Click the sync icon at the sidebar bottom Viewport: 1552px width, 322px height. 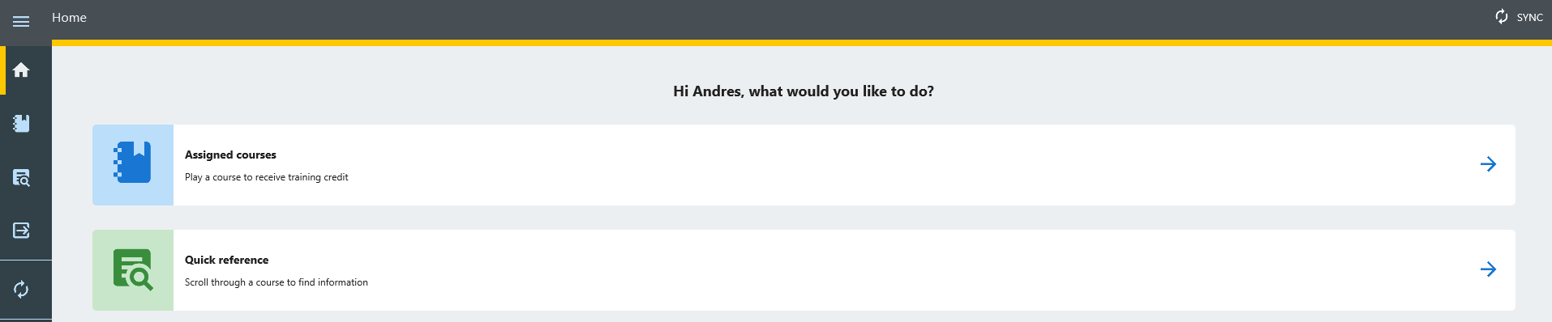point(21,289)
